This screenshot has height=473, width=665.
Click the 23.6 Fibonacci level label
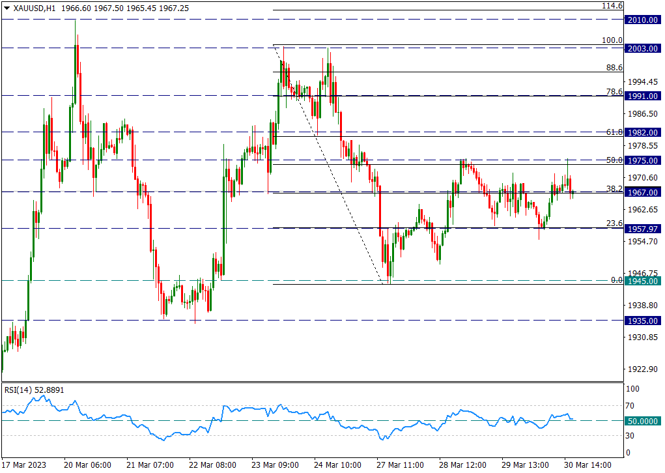pos(615,223)
